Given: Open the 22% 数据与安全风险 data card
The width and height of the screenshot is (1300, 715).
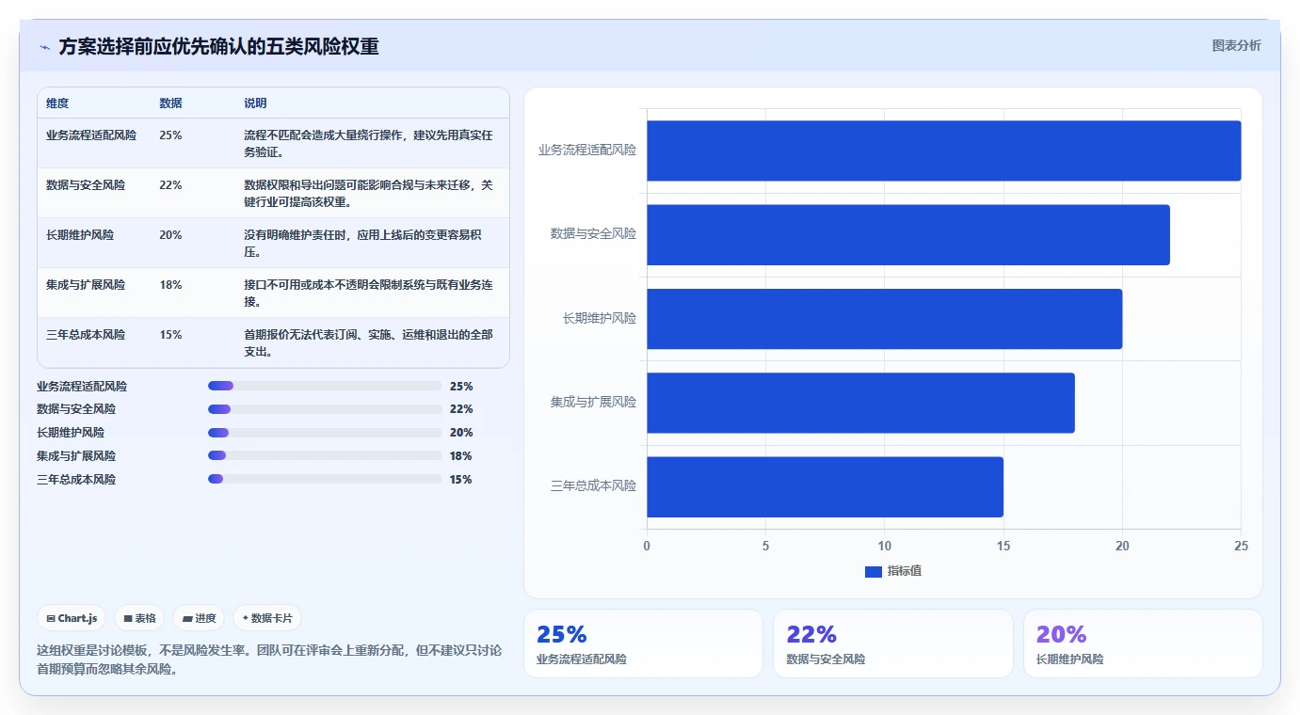Looking at the screenshot, I should tap(892, 643).
